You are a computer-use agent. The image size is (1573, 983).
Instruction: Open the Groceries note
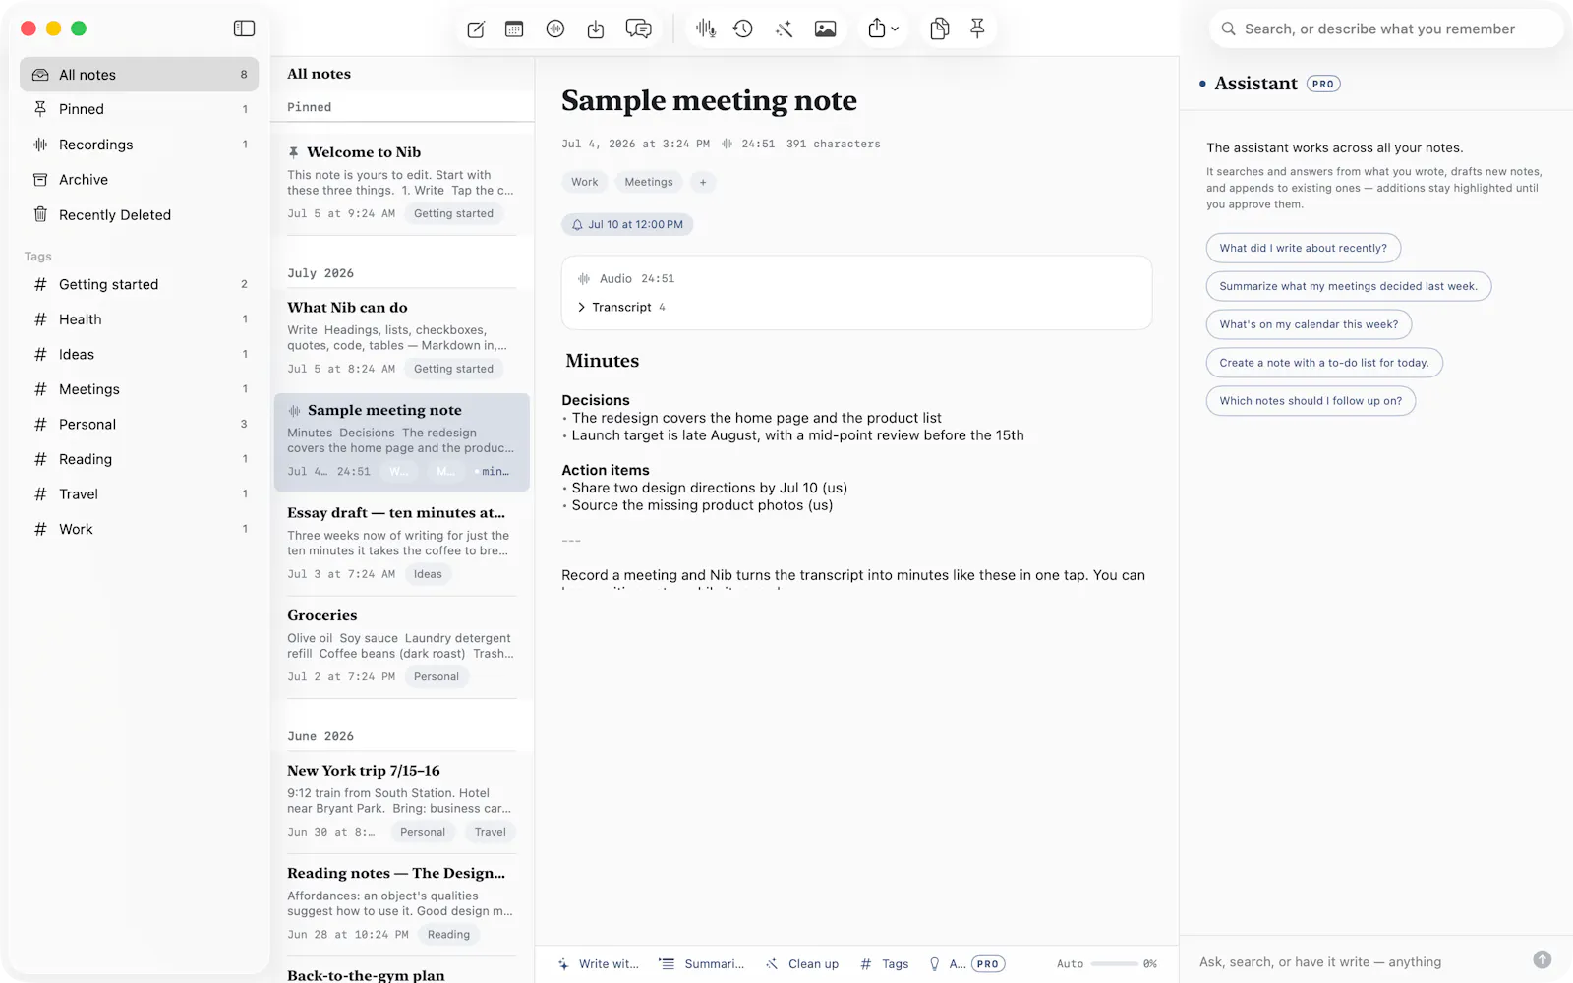pyautogui.click(x=401, y=646)
